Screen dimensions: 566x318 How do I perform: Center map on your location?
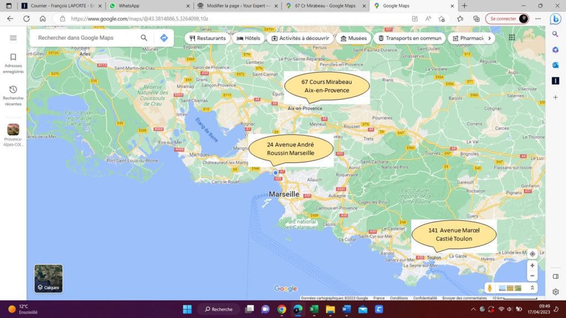pos(532,254)
